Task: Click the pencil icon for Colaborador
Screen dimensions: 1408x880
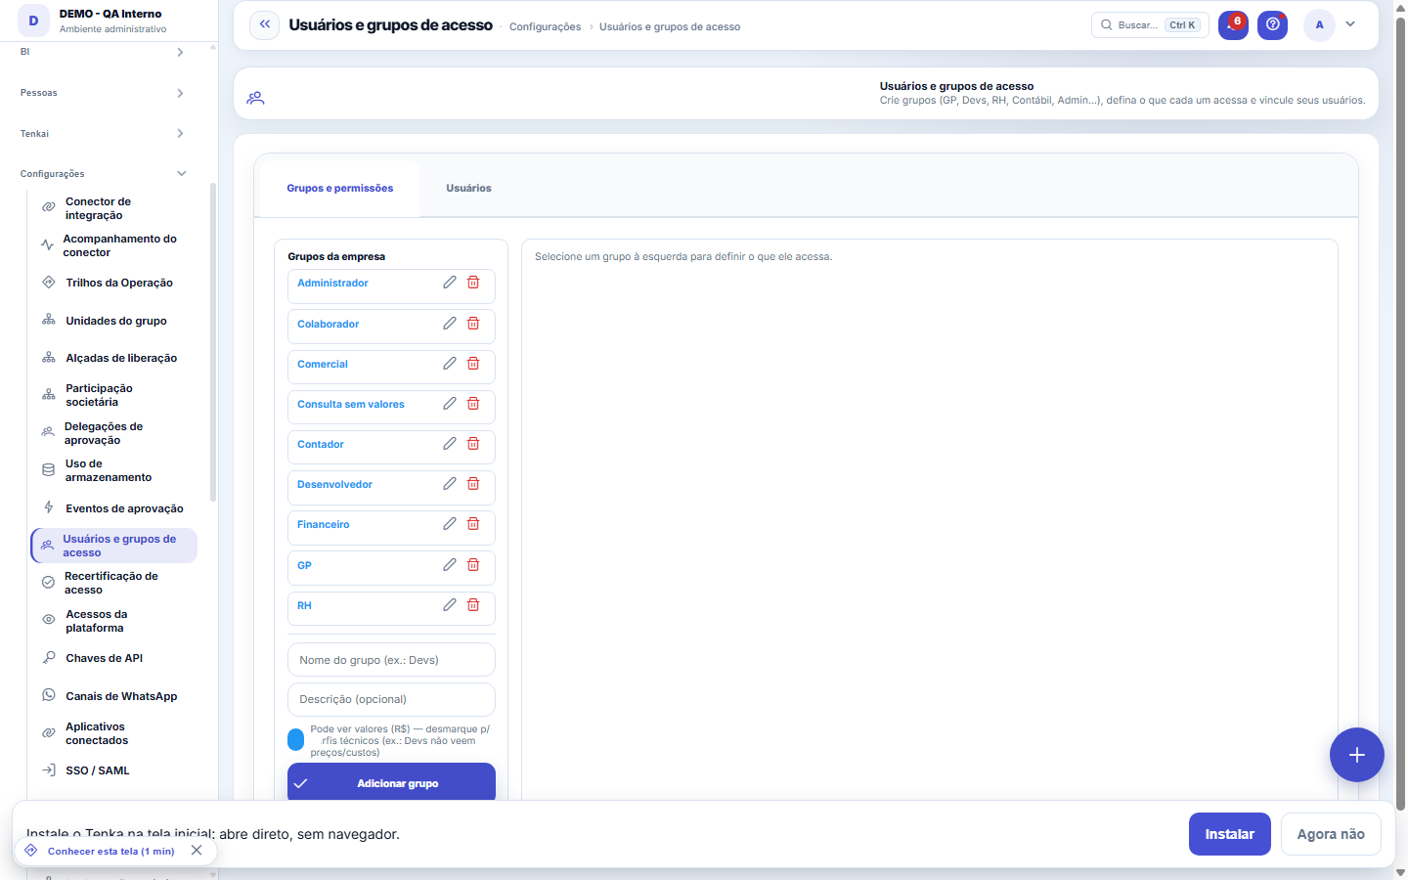Action: pyautogui.click(x=450, y=324)
